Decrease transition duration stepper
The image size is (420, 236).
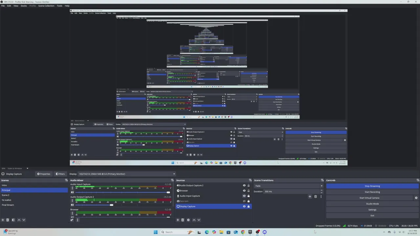click(321, 192)
